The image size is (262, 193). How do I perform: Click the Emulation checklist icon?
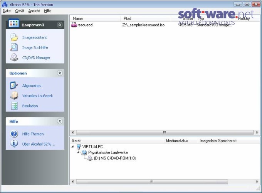14,106
